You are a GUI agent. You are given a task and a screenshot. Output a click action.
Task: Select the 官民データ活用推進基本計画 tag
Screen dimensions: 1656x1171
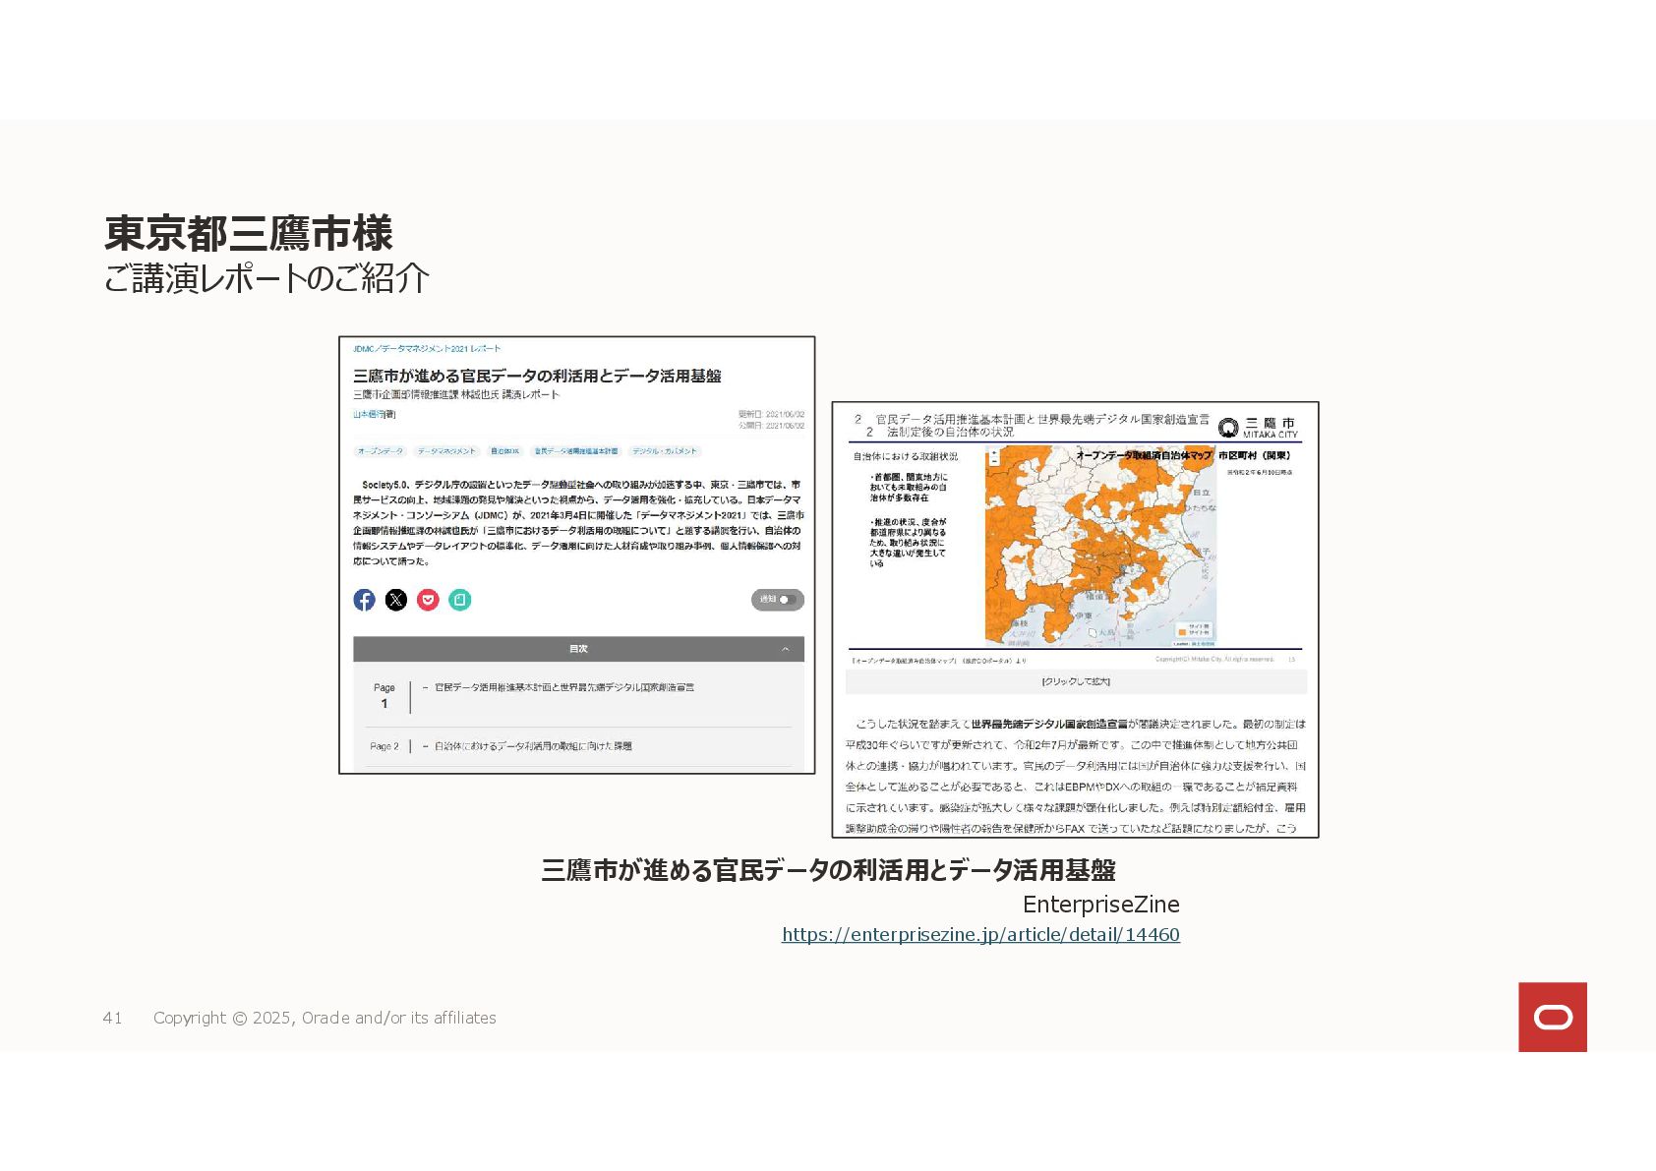[576, 451]
